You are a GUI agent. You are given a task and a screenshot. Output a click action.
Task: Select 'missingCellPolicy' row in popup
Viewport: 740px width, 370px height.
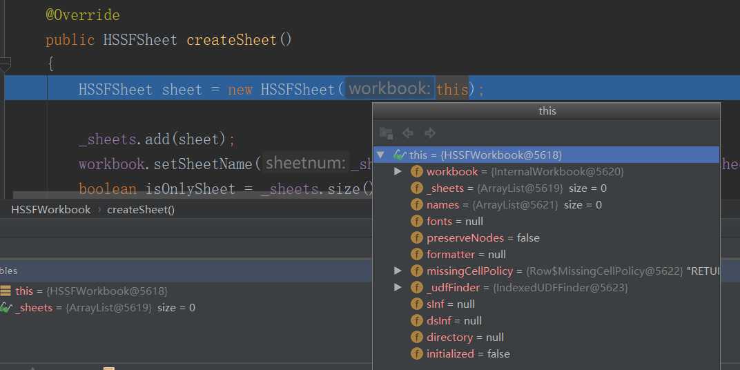(547, 271)
